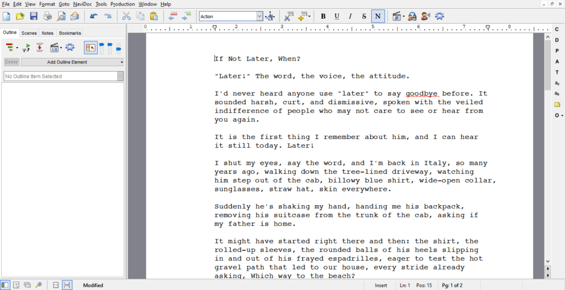Screen dimensions: 565x290
Task: Open the File menu
Action: click(x=6, y=4)
